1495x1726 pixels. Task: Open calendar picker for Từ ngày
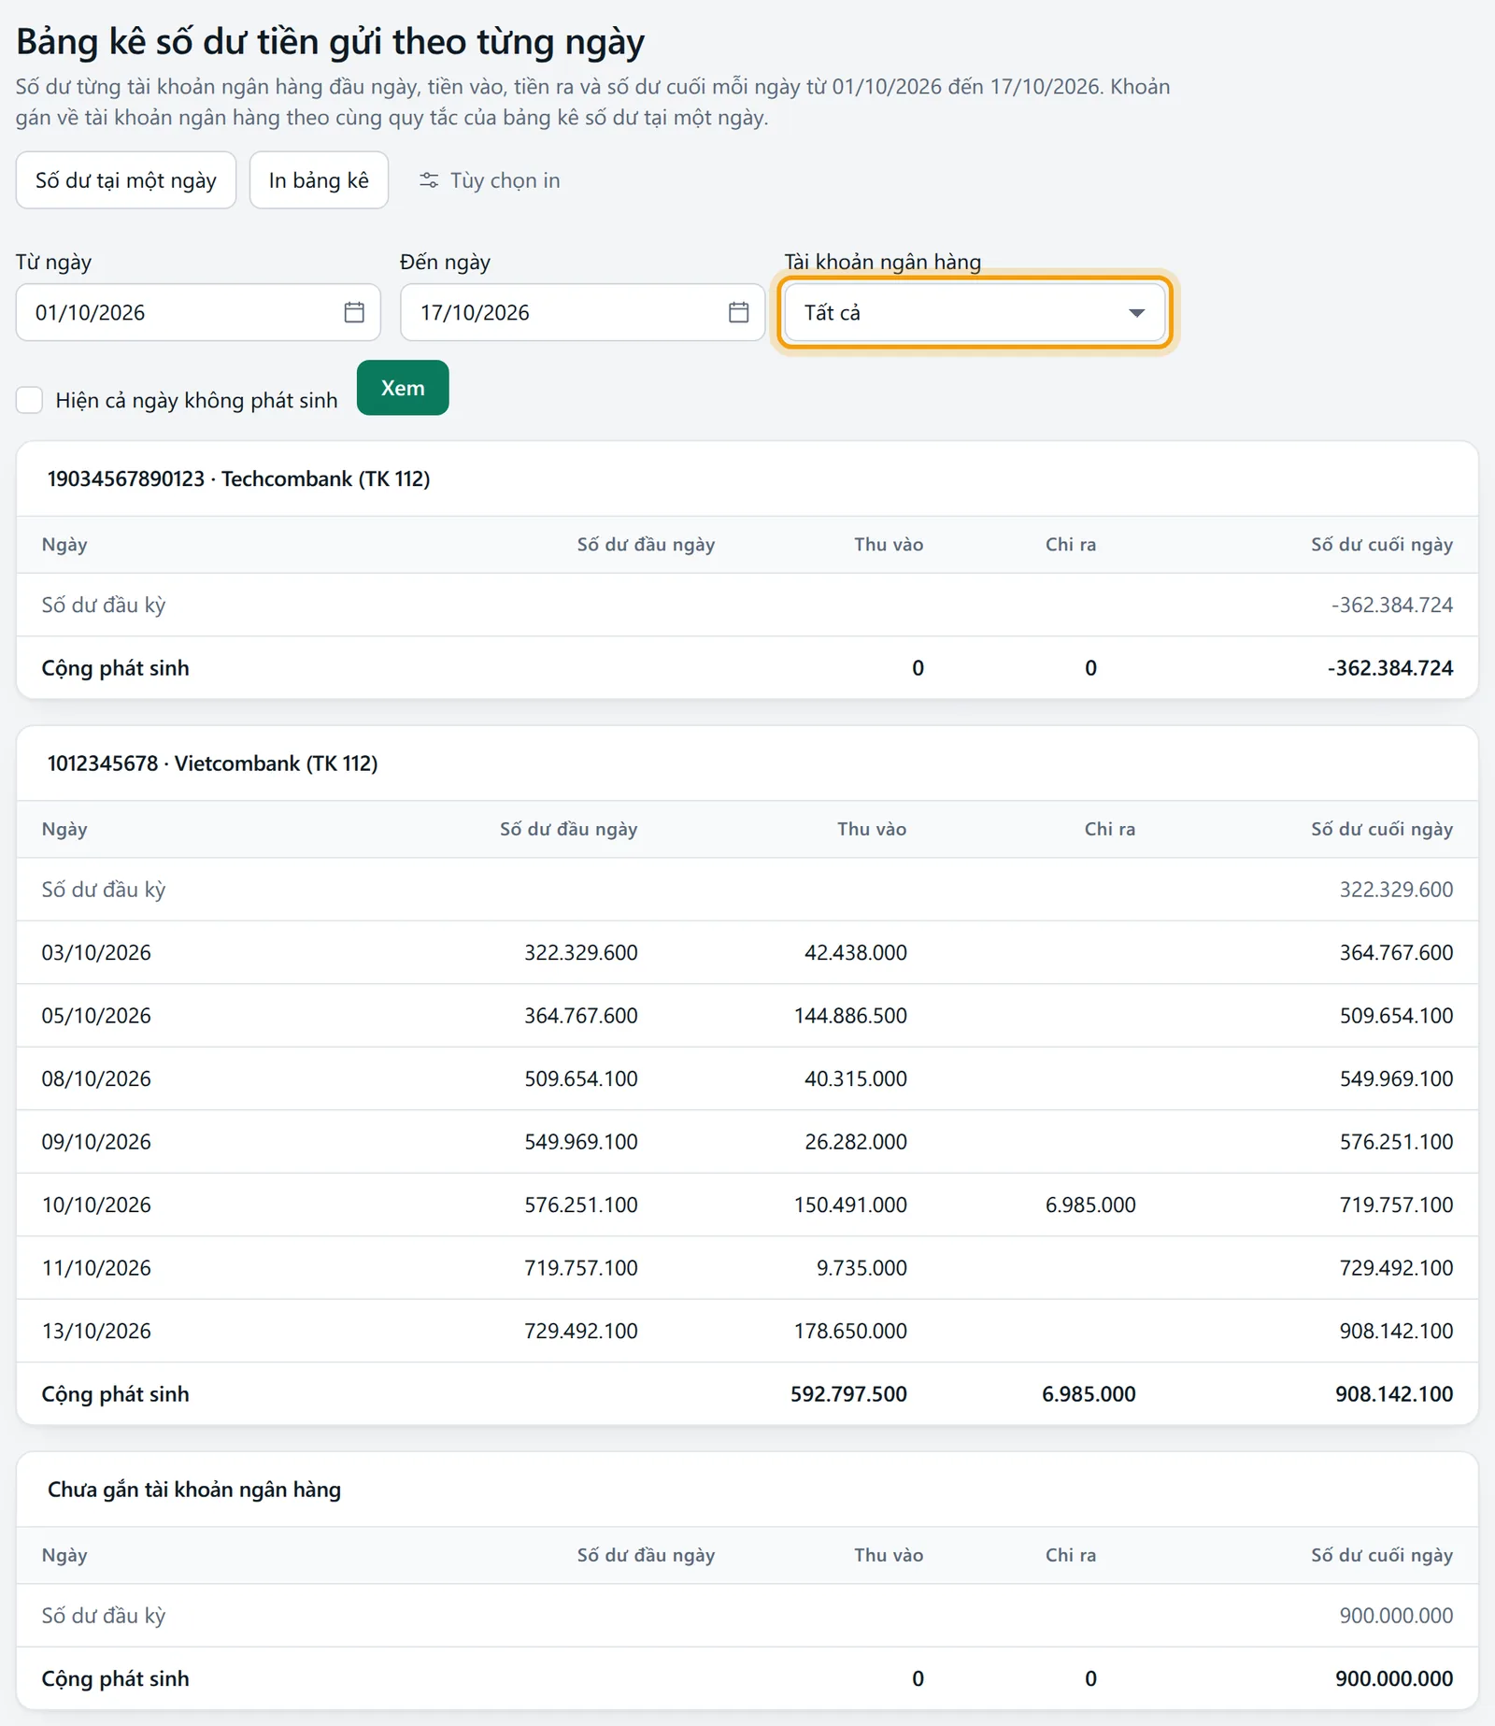354,312
